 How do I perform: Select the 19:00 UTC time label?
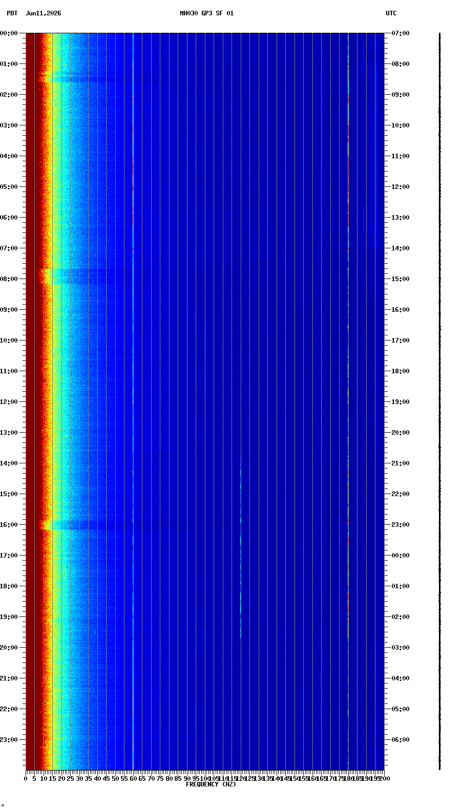(x=401, y=402)
